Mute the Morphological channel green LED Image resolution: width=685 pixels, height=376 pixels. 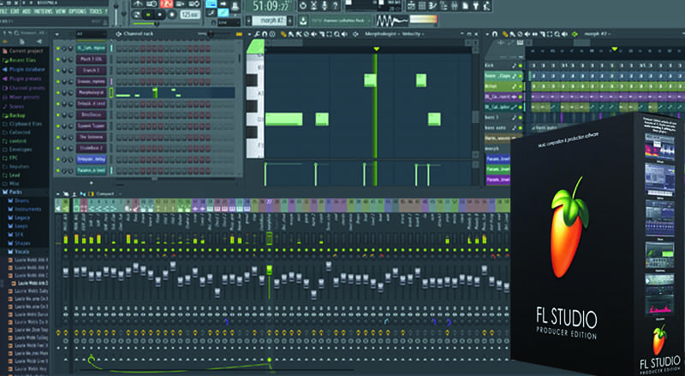click(x=57, y=93)
